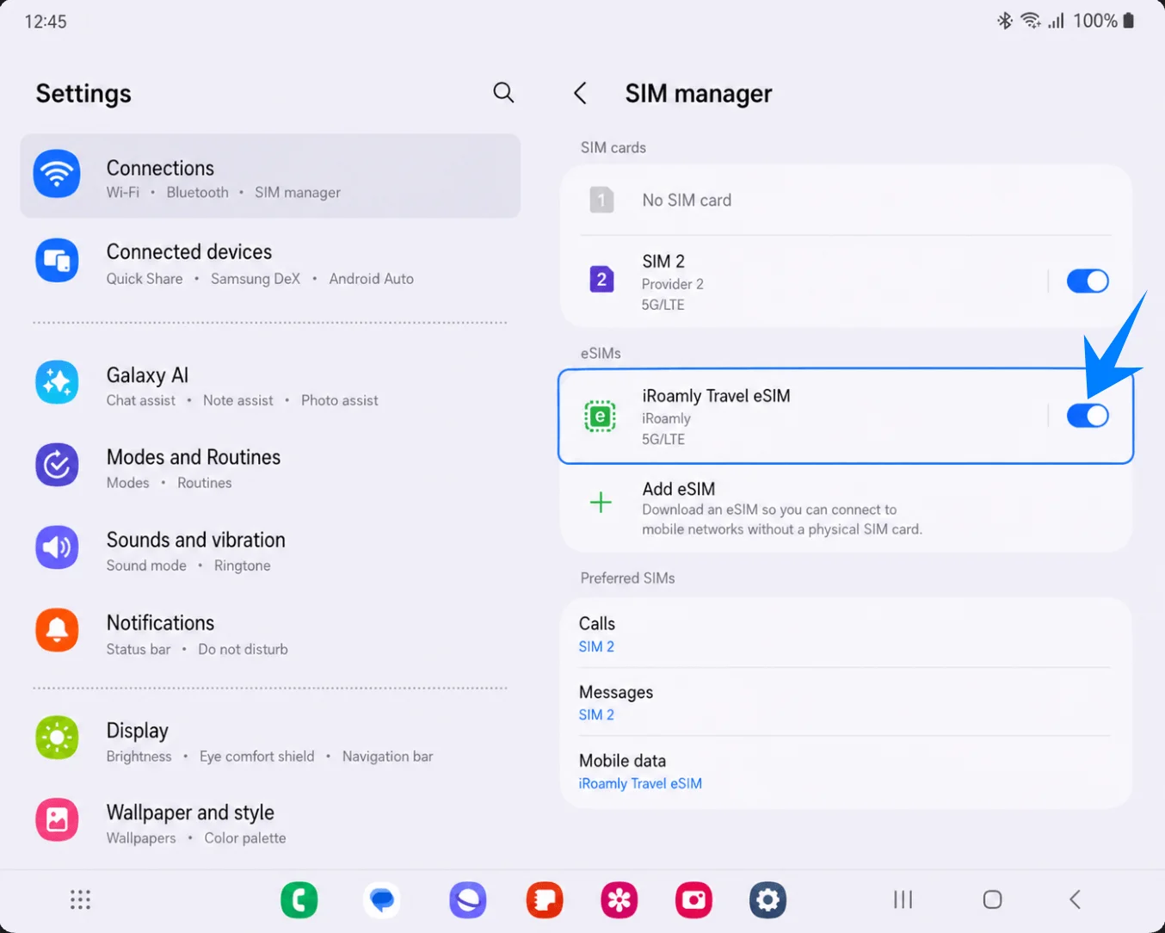Open the app drawer grid icon

tap(80, 899)
